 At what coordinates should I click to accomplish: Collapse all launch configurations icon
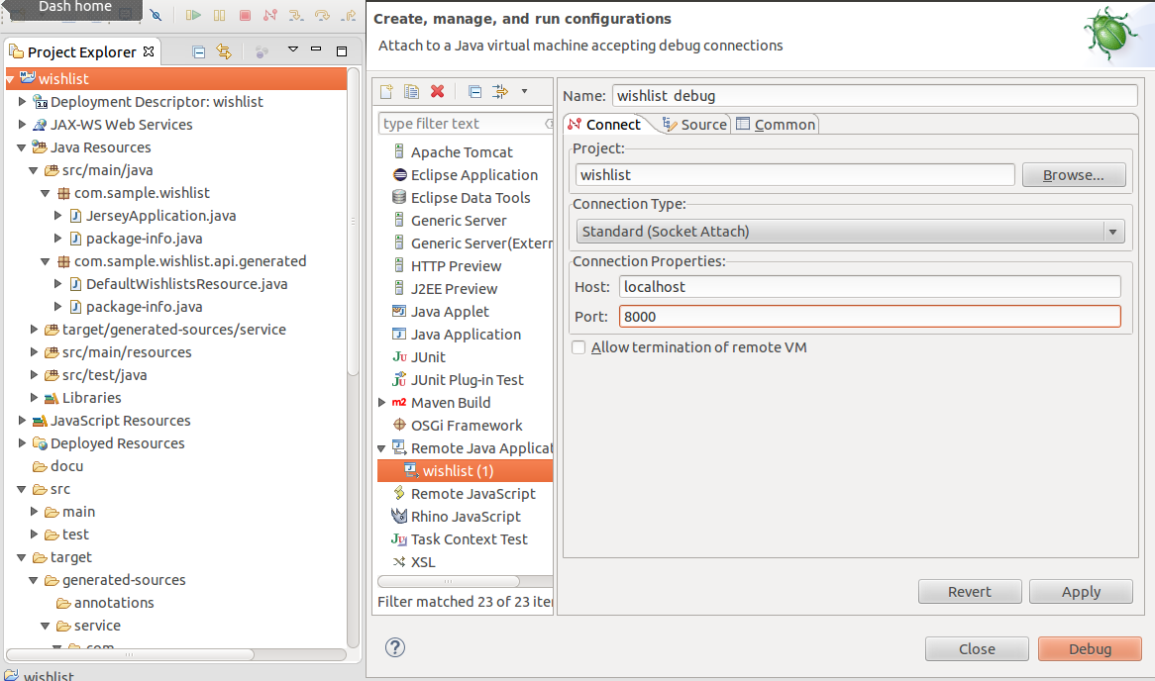[x=475, y=91]
